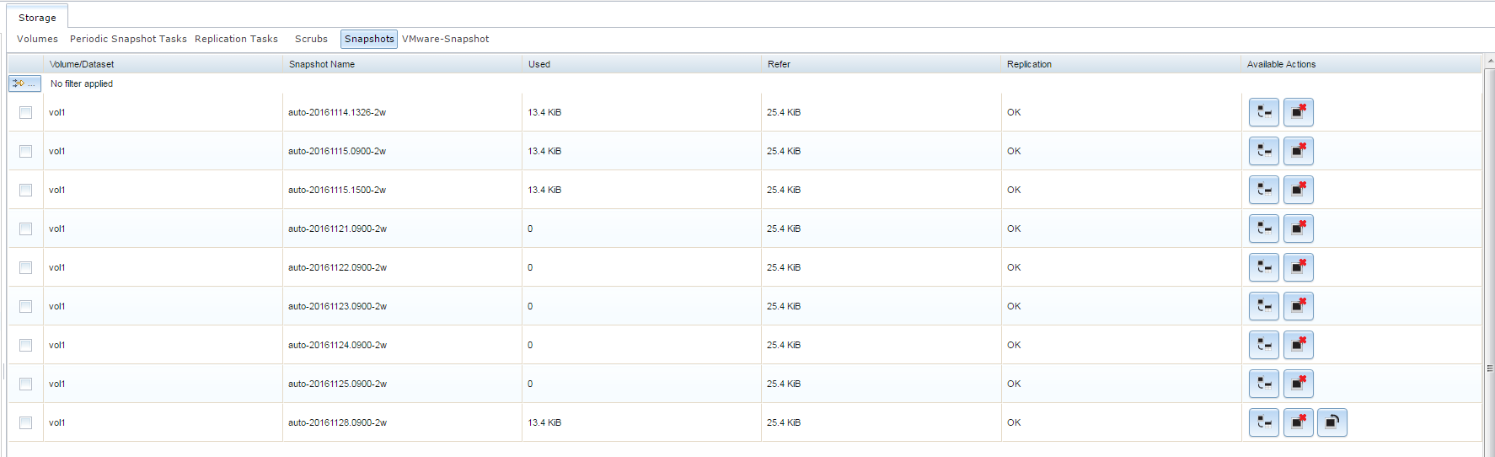The width and height of the screenshot is (1495, 457).
Task: Open the Periodic Snapshot Tasks tab
Action: pos(128,39)
